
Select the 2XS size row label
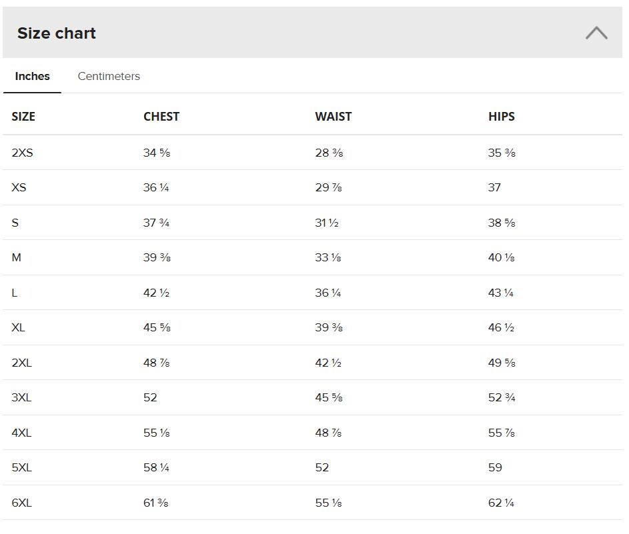23,153
